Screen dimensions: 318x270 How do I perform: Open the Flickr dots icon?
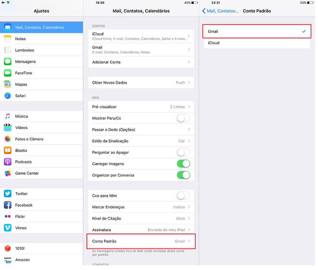click(8, 216)
